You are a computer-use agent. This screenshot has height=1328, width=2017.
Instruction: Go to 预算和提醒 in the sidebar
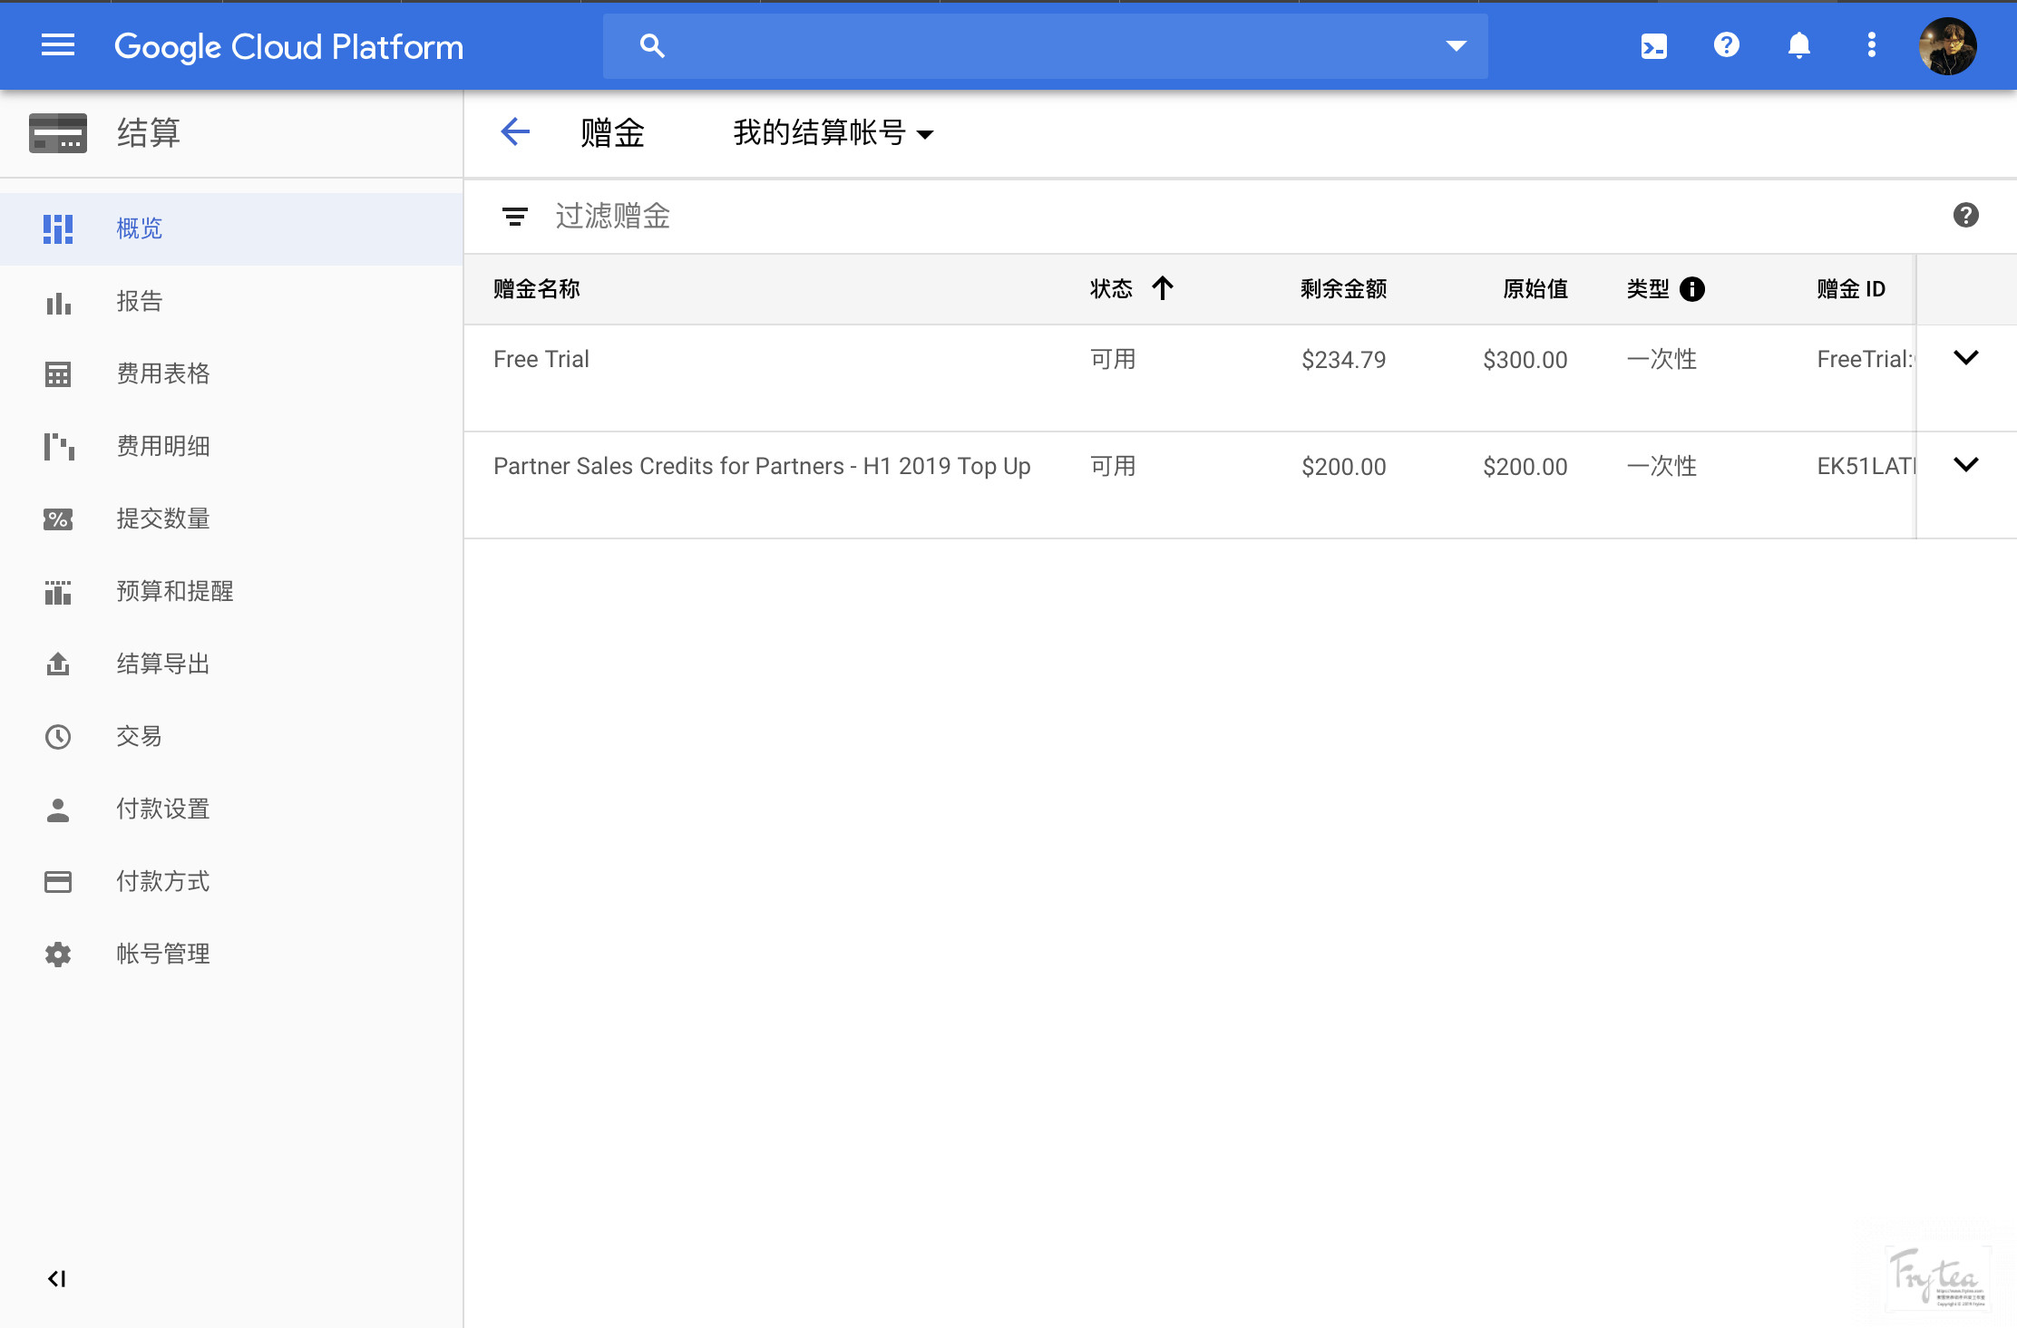click(x=174, y=591)
